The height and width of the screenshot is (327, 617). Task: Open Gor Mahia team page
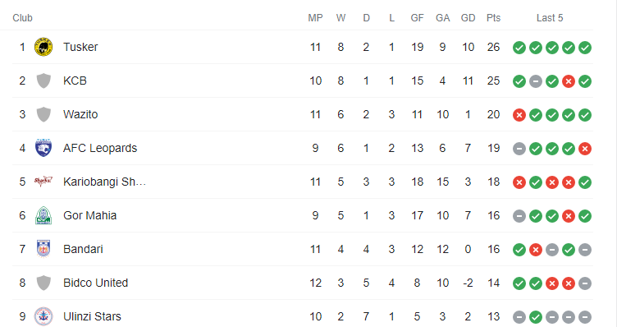[89, 215]
